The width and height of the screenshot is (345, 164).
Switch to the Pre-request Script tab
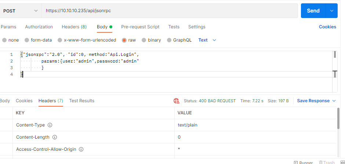pos(140,27)
